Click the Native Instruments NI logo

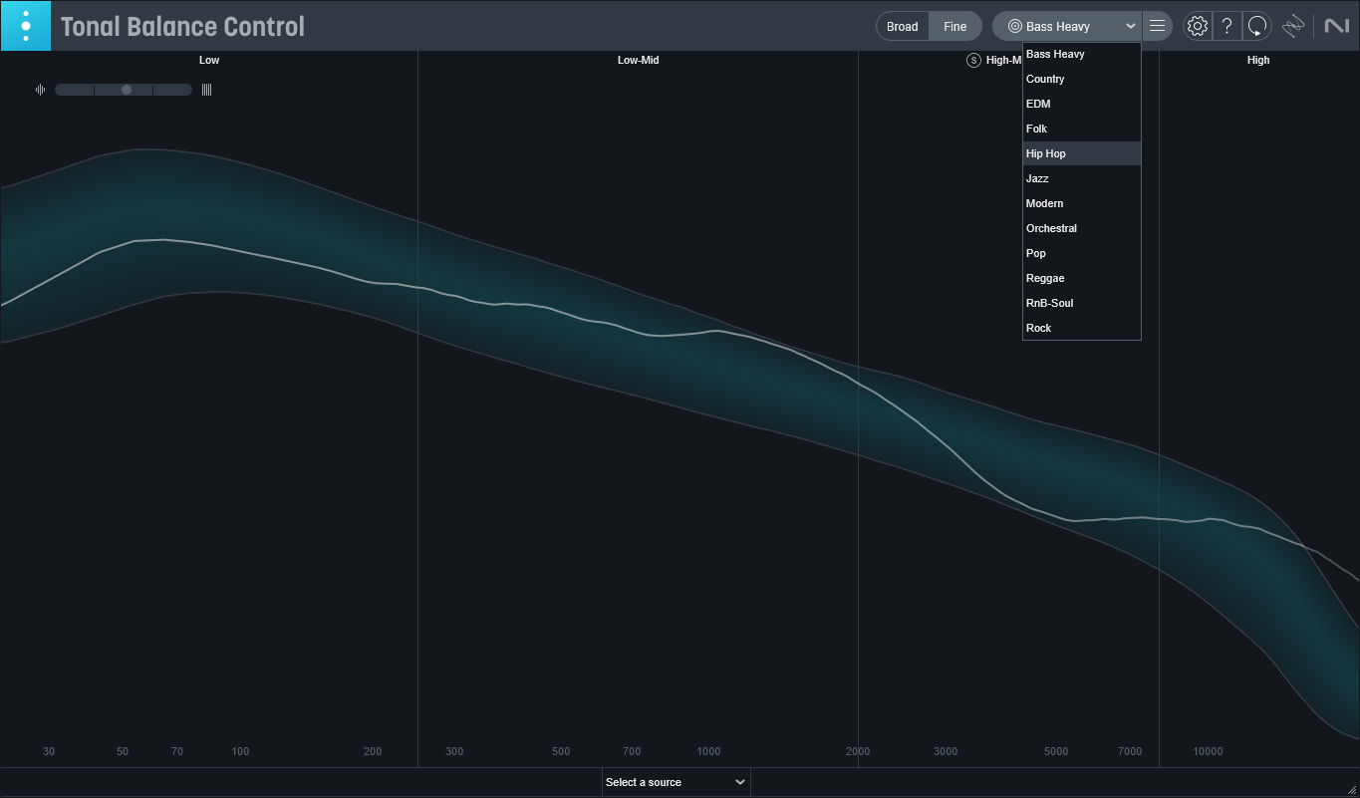pos(1336,27)
